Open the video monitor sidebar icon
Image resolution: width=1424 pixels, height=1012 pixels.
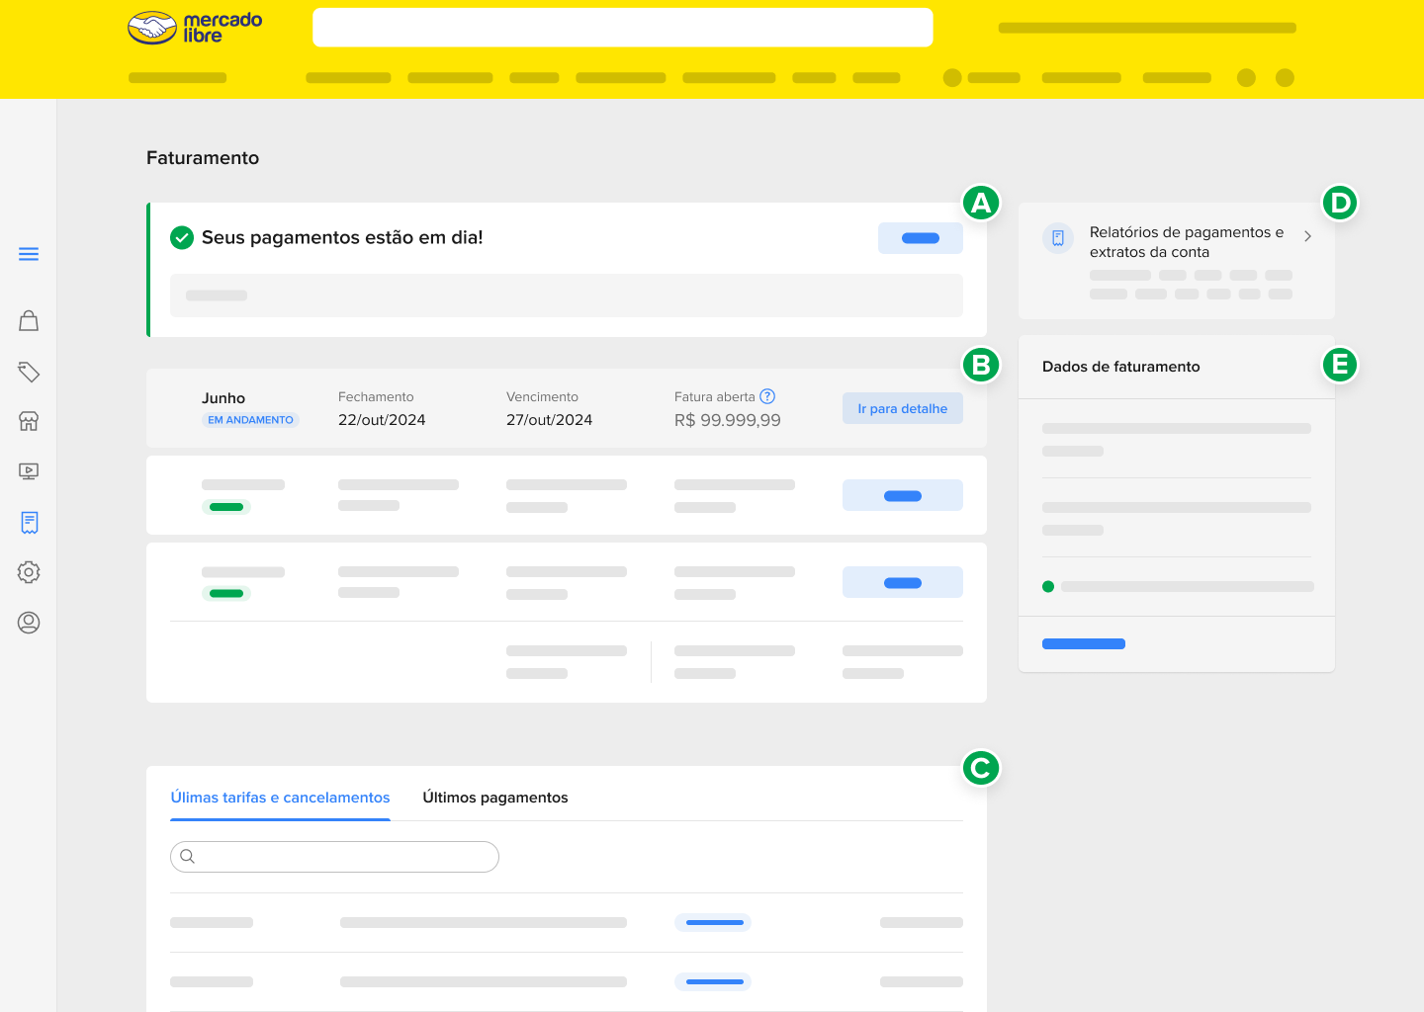29,471
